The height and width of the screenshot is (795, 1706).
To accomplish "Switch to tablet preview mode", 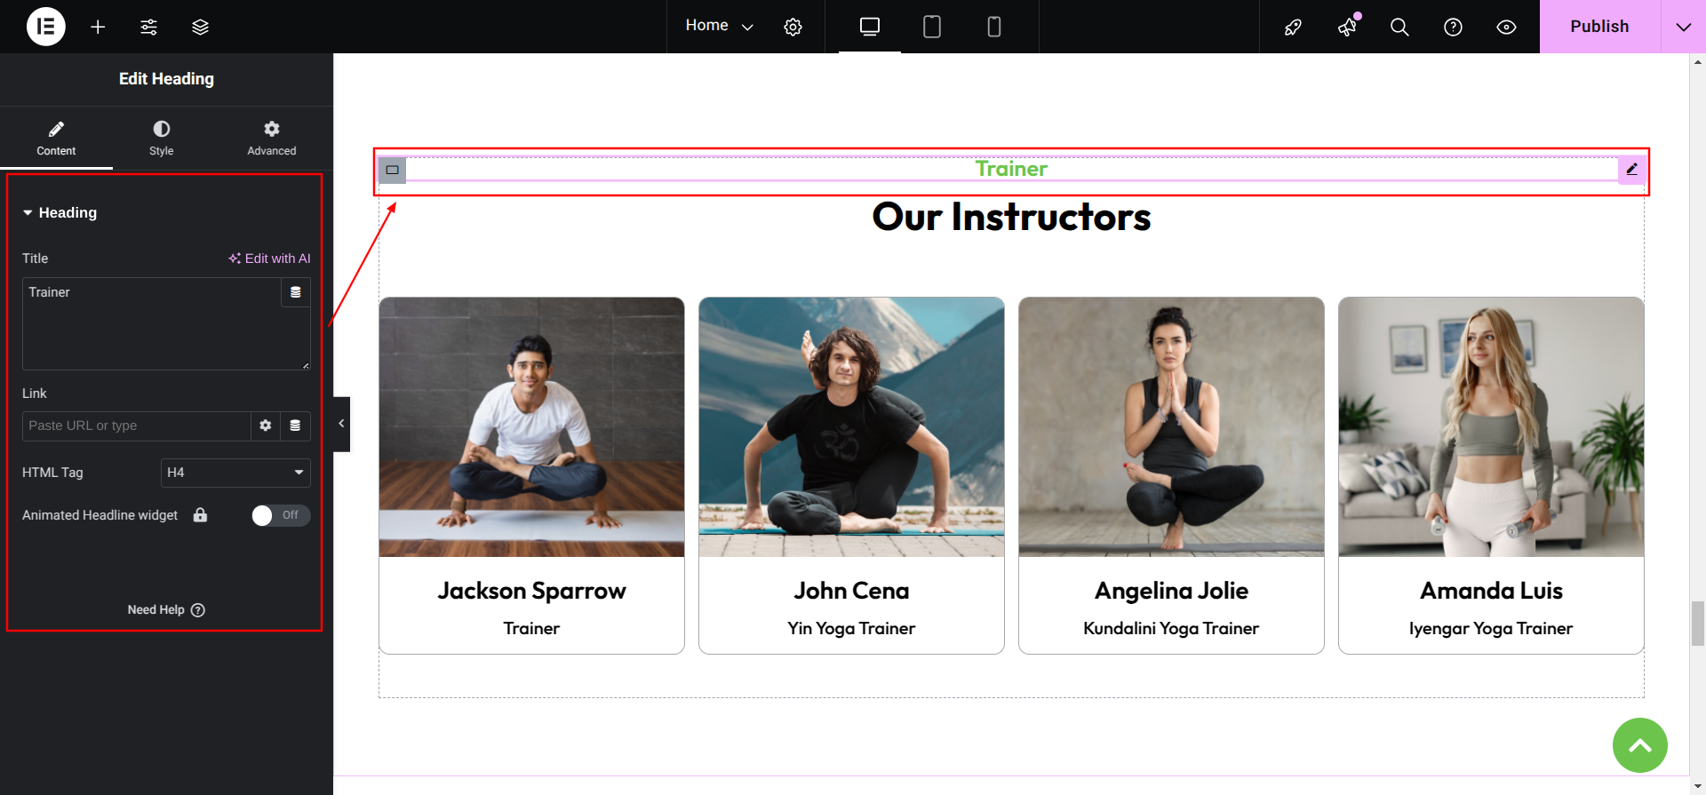I will click(932, 27).
